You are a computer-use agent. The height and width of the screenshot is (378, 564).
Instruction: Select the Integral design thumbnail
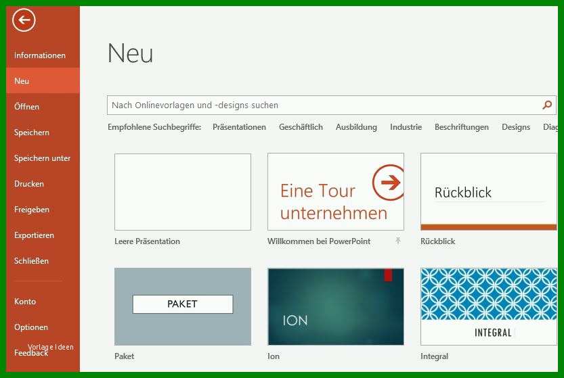(x=488, y=306)
